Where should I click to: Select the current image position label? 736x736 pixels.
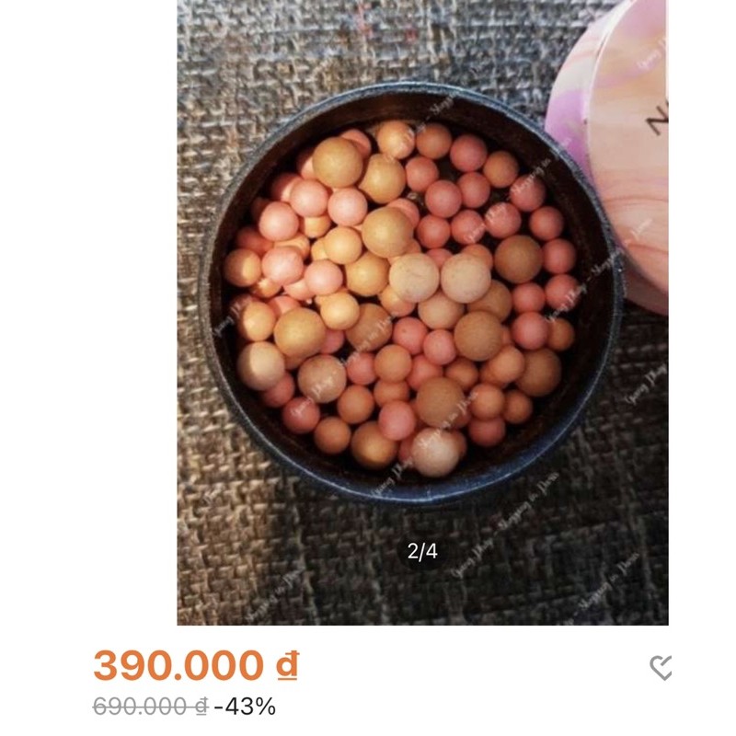[423, 552]
